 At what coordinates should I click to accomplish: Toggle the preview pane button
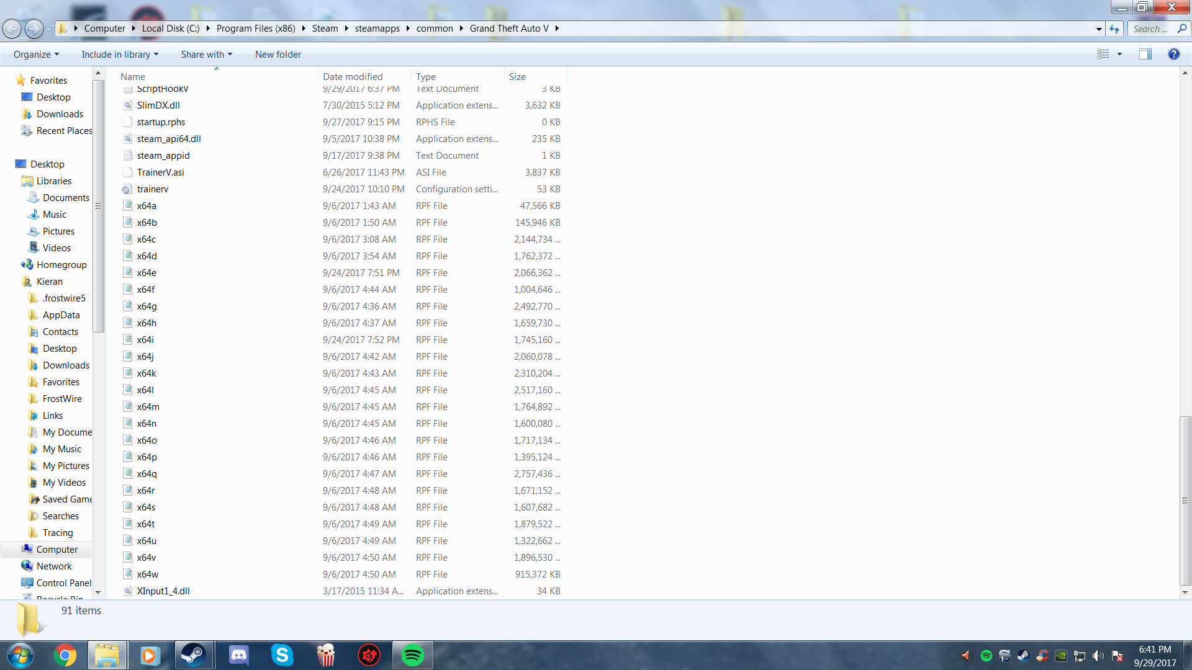pos(1145,55)
